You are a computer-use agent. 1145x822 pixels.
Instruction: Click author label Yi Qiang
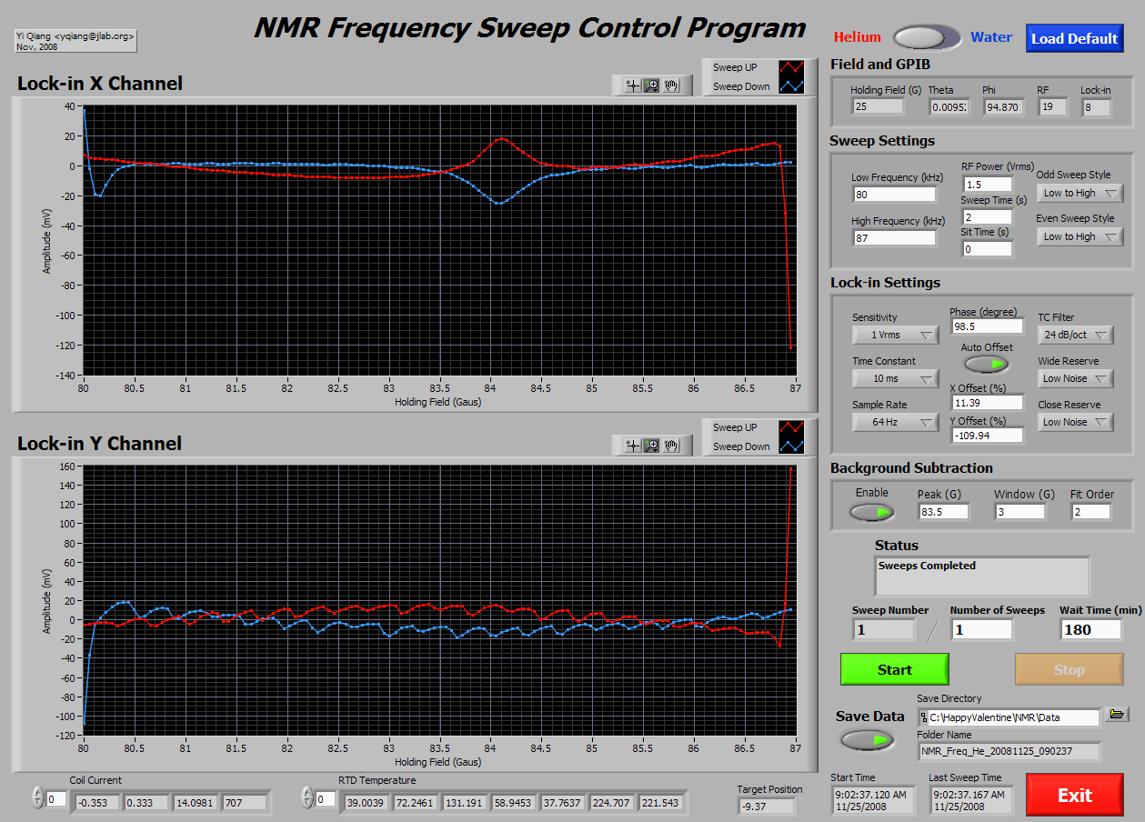[x=75, y=40]
